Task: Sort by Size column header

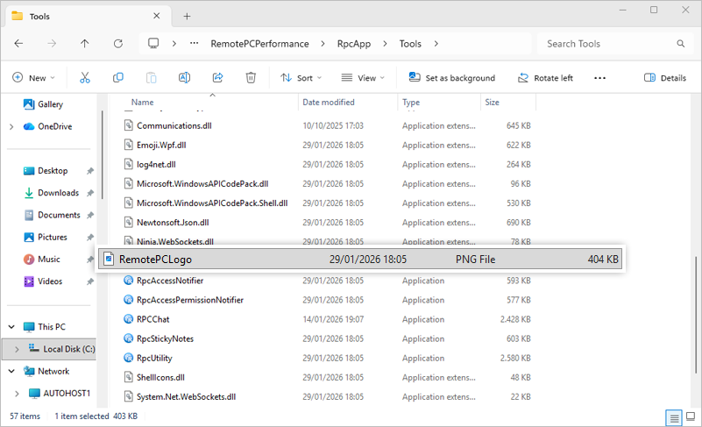Action: pyautogui.click(x=492, y=103)
